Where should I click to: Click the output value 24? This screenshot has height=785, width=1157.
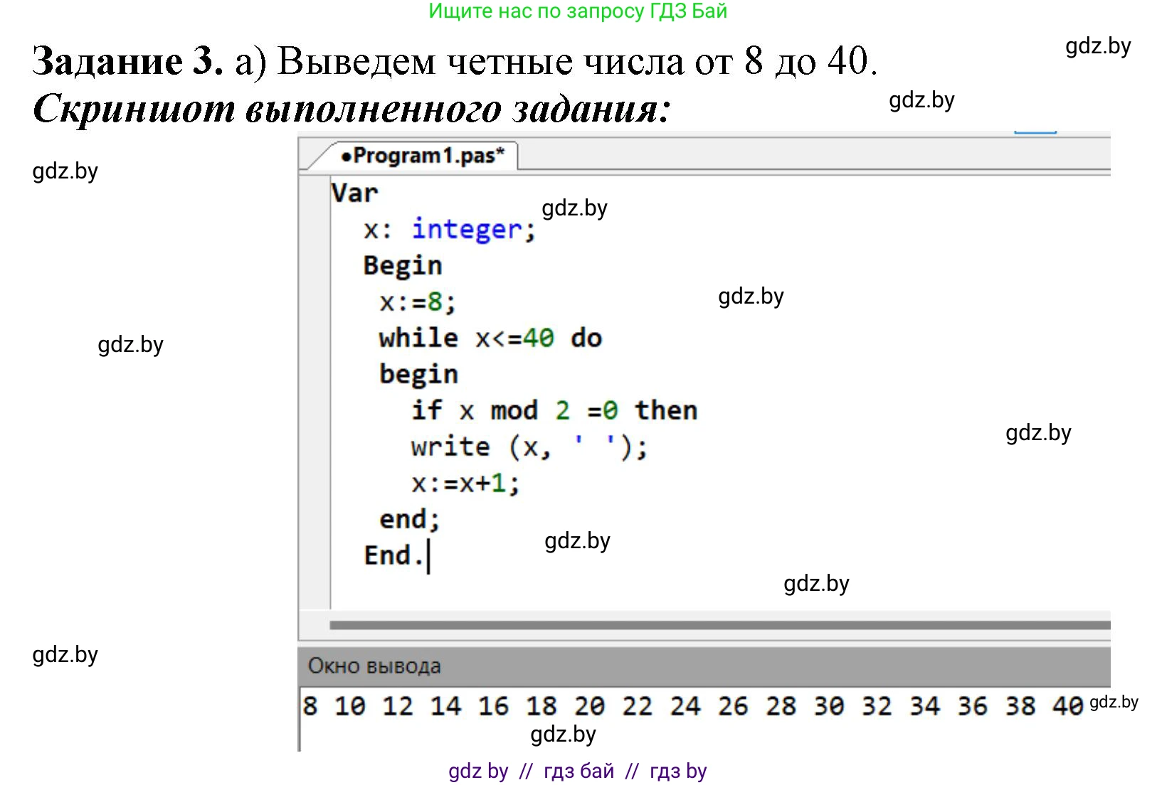(x=685, y=706)
